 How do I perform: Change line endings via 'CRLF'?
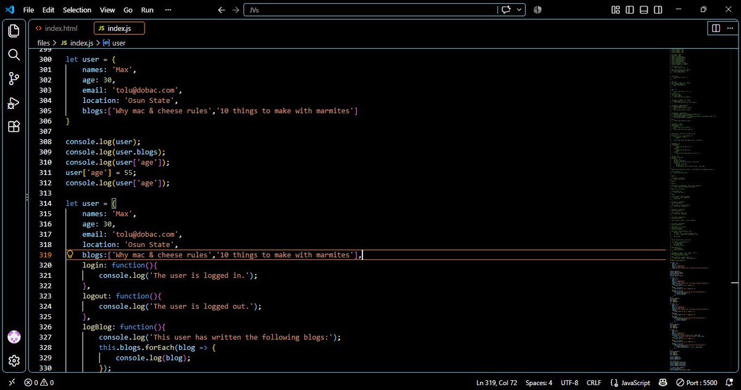(x=593, y=383)
